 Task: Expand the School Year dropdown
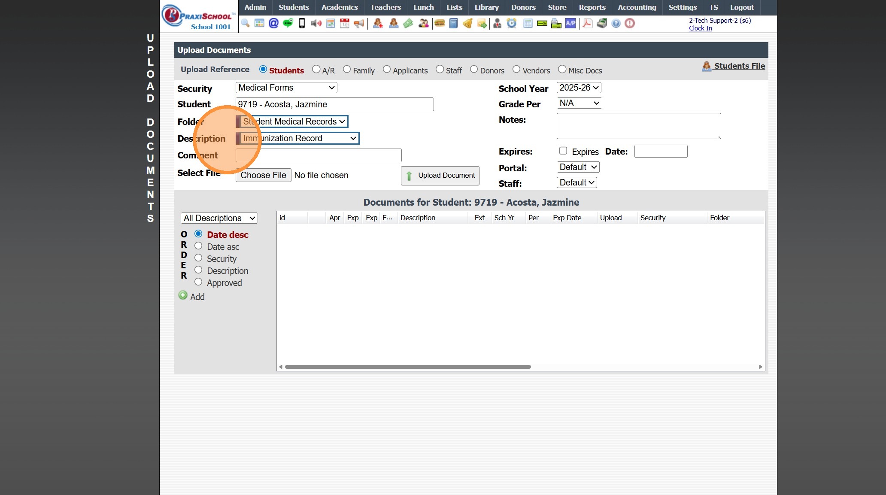pos(579,88)
